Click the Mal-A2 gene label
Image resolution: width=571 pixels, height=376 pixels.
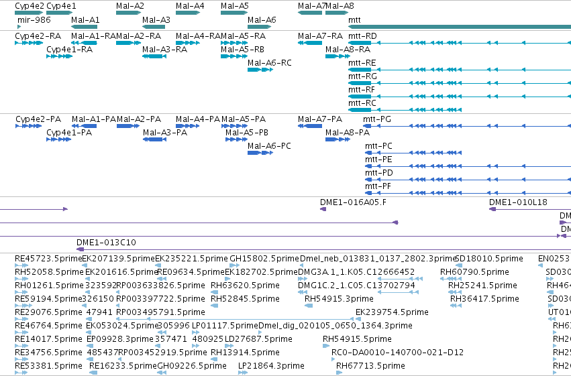tap(130, 6)
